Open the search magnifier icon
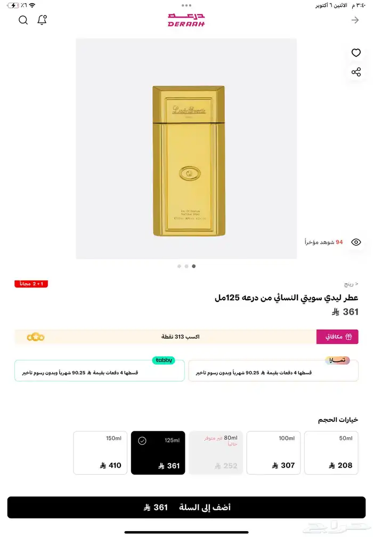This screenshot has height=537, width=373. click(23, 20)
